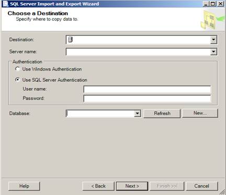Focus the Password field
The height and width of the screenshot is (195, 226).
pos(147,99)
